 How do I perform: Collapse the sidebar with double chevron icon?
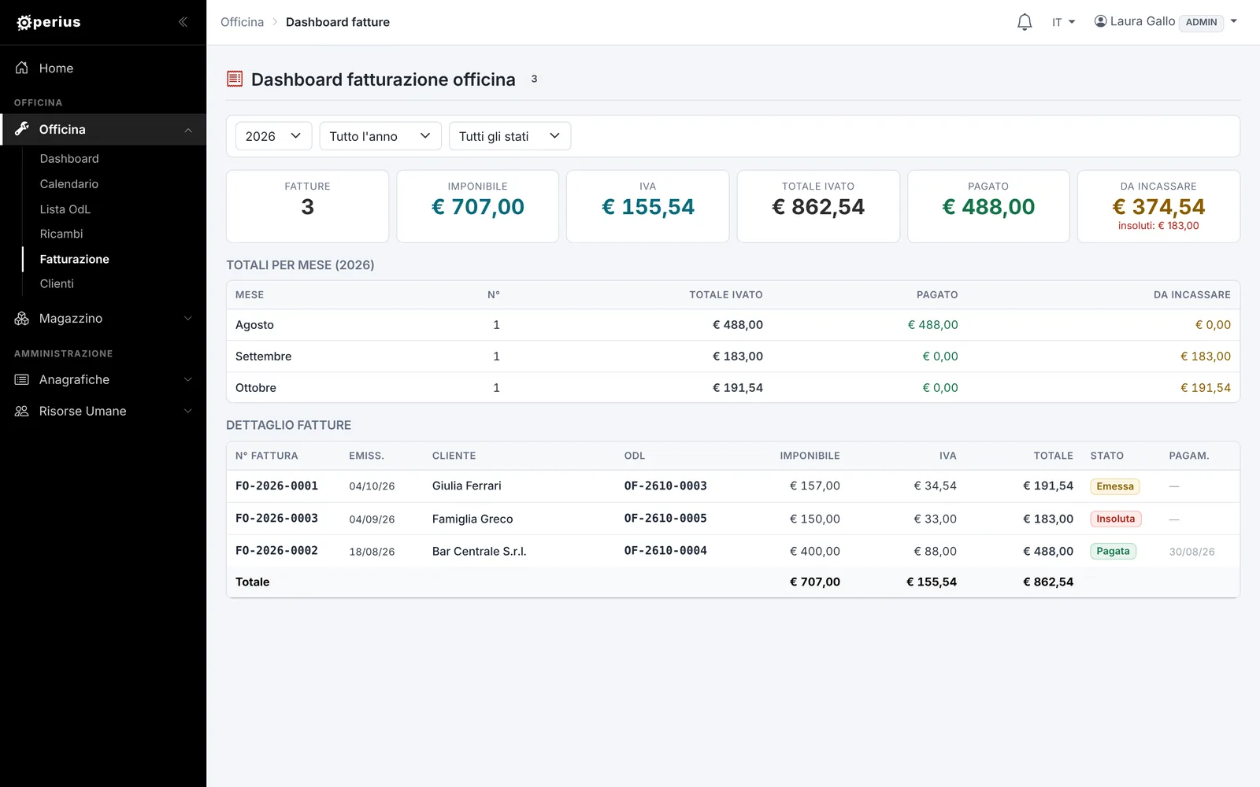183,22
